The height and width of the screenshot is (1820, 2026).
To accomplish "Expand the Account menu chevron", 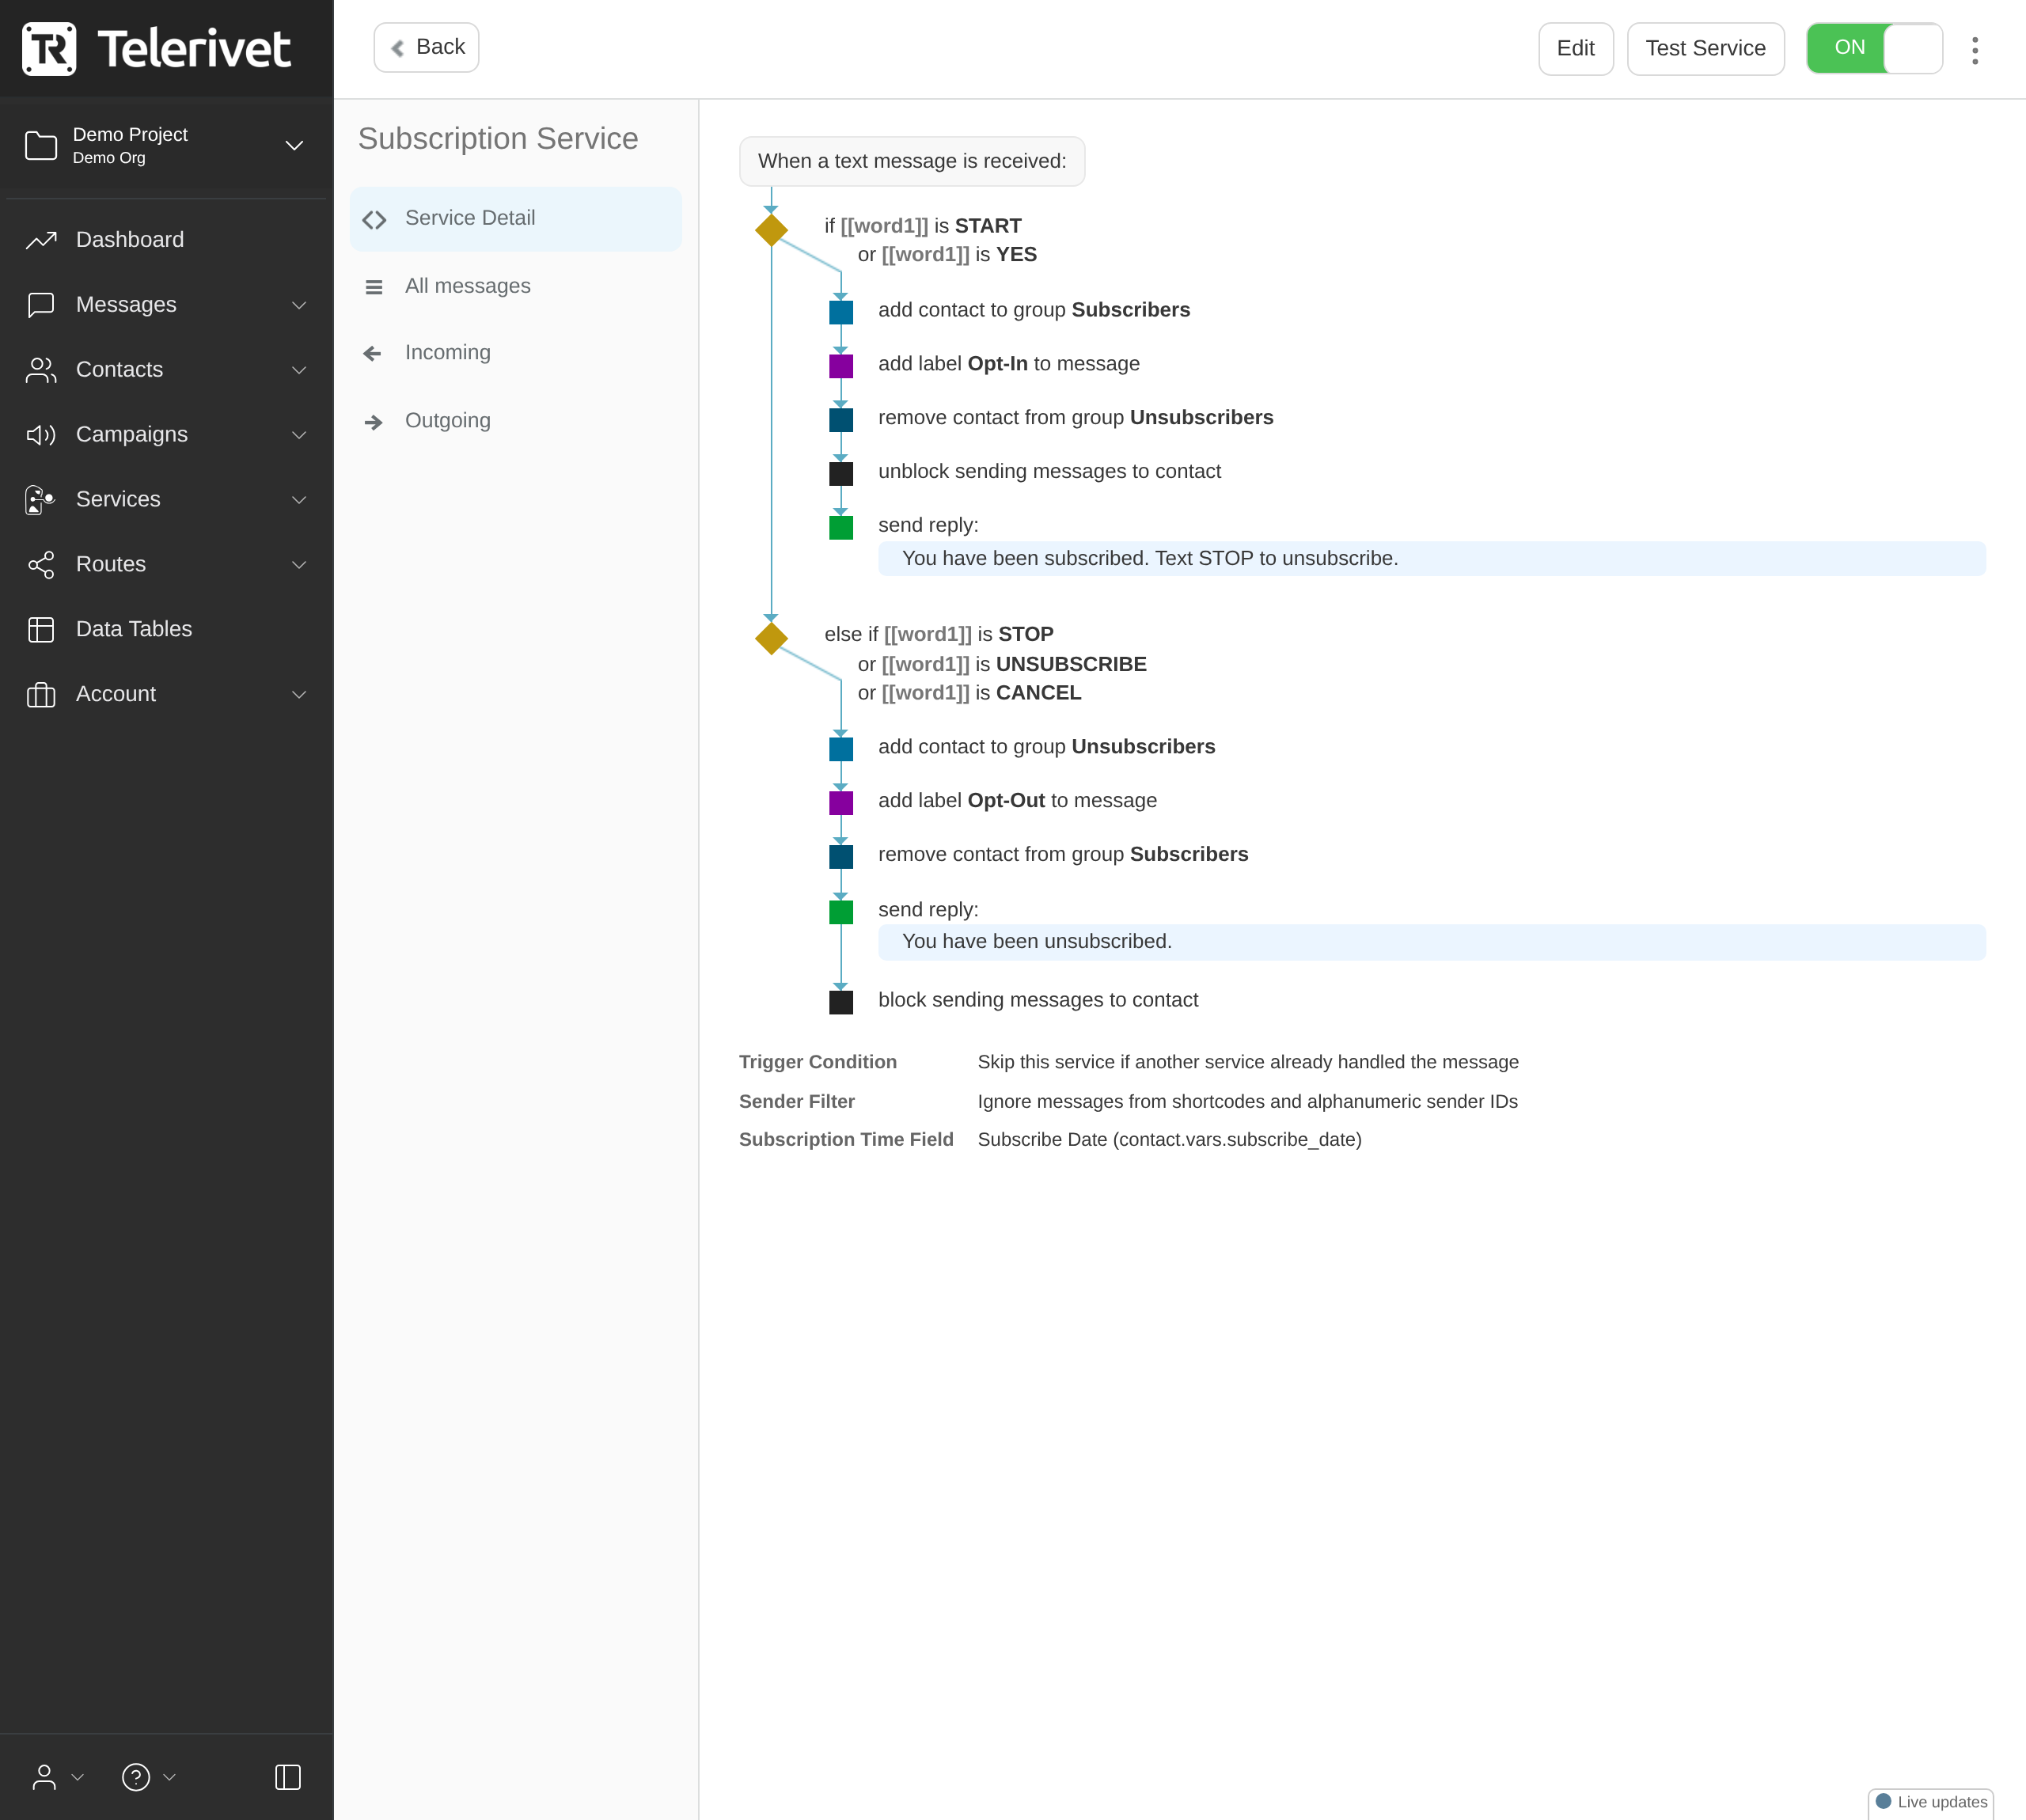I will click(x=299, y=695).
